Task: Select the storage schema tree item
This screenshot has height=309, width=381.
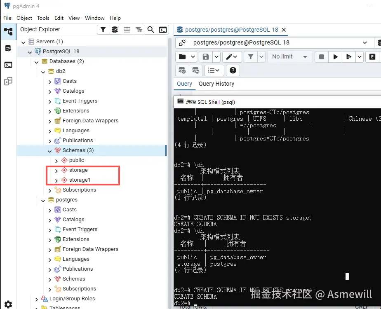Action: (78, 170)
